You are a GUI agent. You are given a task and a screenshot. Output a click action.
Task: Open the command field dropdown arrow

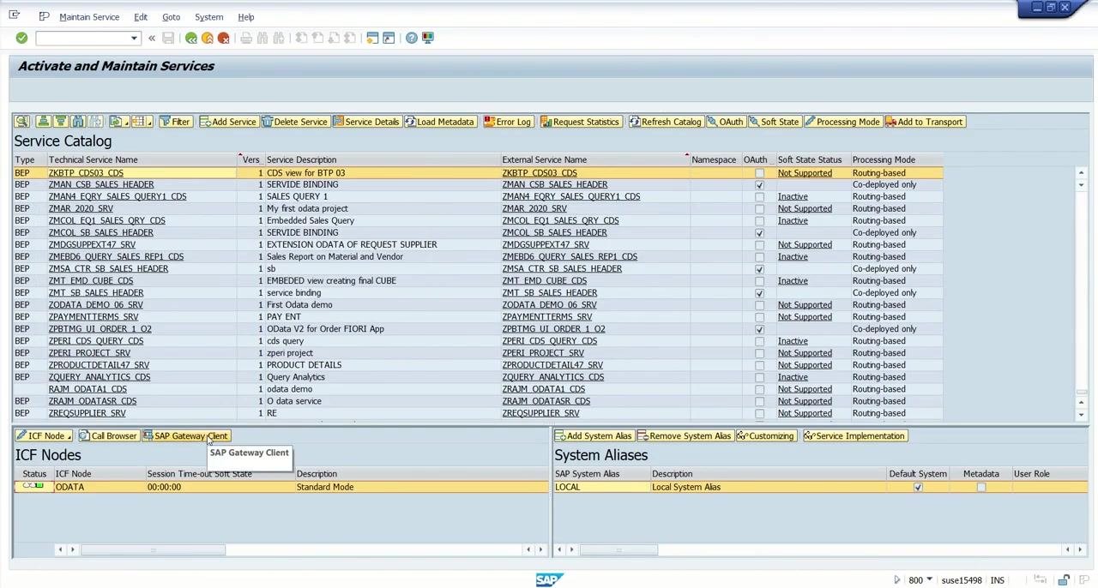[x=134, y=38]
